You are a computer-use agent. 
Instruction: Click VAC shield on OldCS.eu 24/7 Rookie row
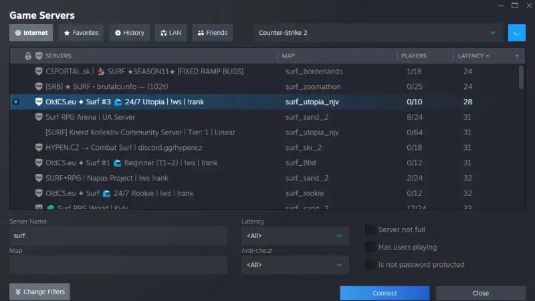click(x=39, y=193)
